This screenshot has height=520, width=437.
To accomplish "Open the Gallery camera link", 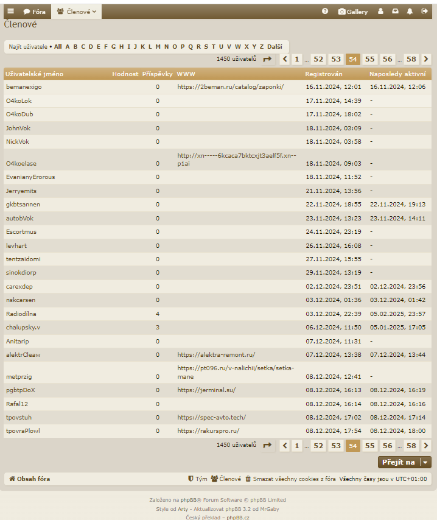I will [353, 12].
